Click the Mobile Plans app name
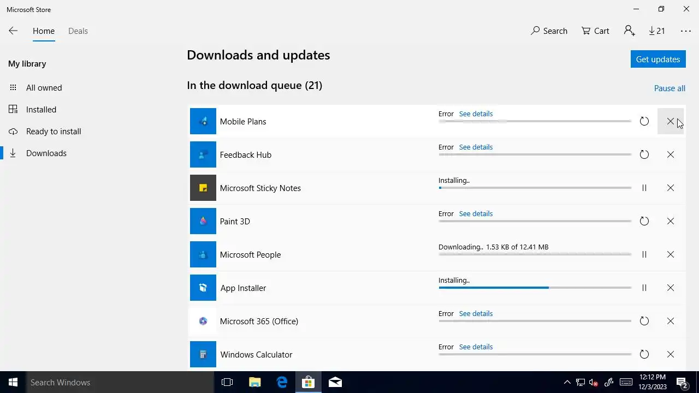 pos(243,122)
